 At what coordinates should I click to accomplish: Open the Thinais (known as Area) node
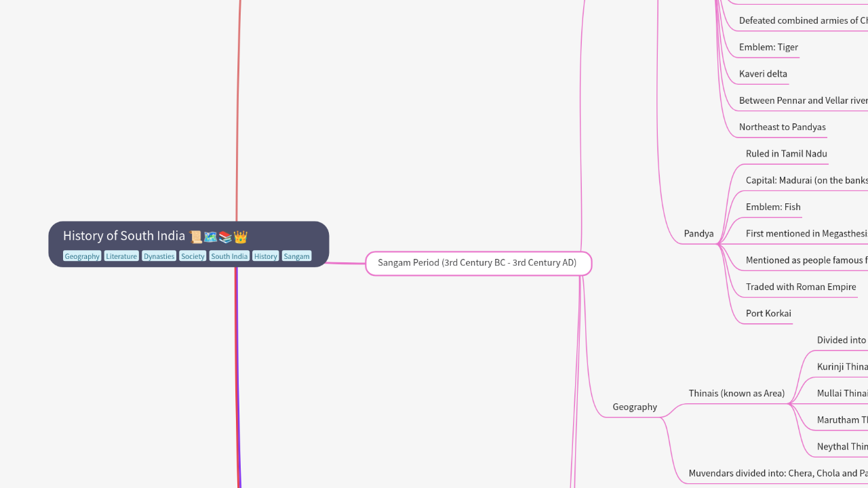(x=736, y=394)
